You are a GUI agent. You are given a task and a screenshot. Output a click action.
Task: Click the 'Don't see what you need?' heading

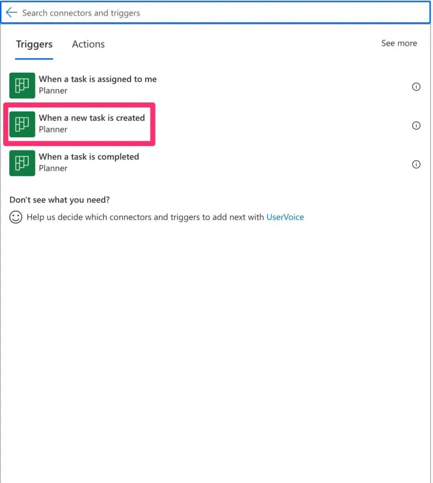tap(60, 200)
